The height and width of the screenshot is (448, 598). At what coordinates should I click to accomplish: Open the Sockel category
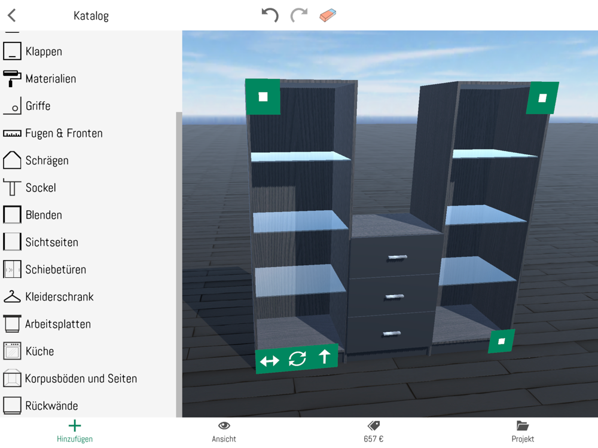click(x=41, y=188)
